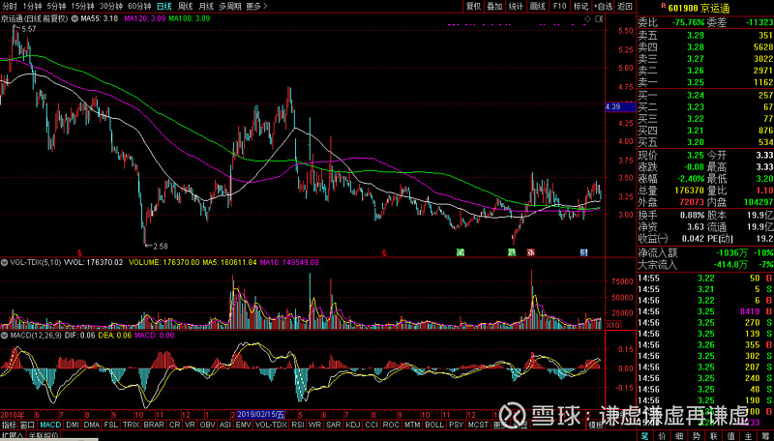Click the 4.39 price tag on the price axis

click(x=620, y=106)
